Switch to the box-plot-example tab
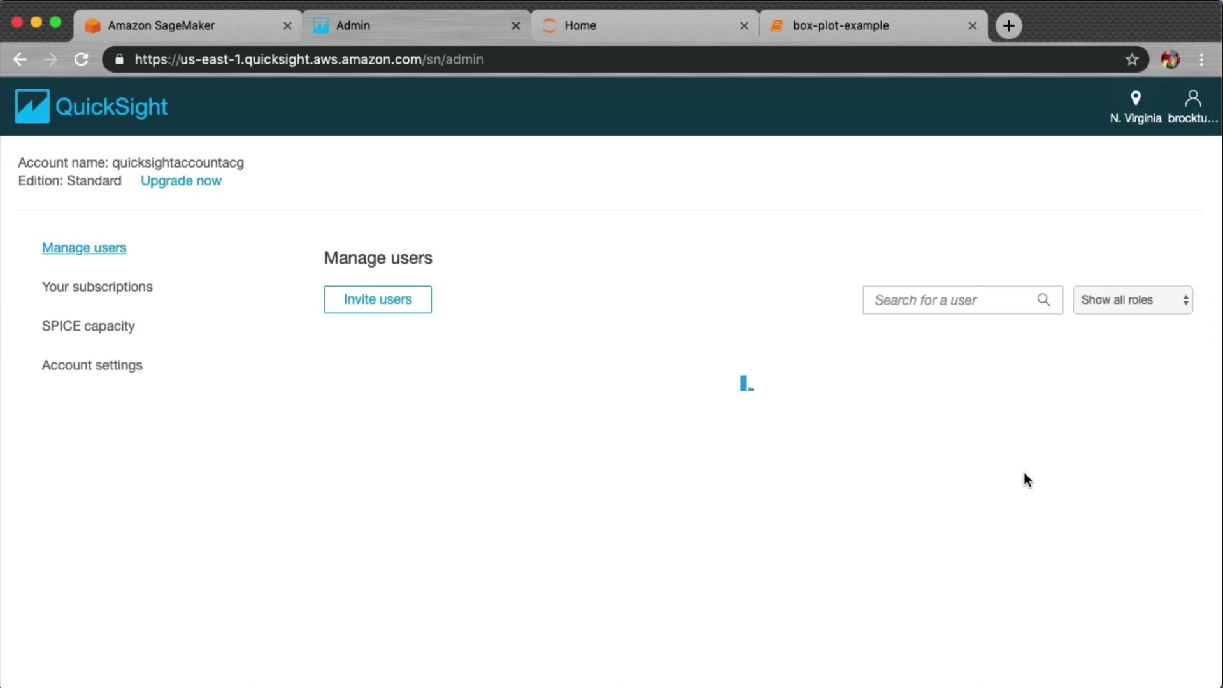 [x=840, y=25]
